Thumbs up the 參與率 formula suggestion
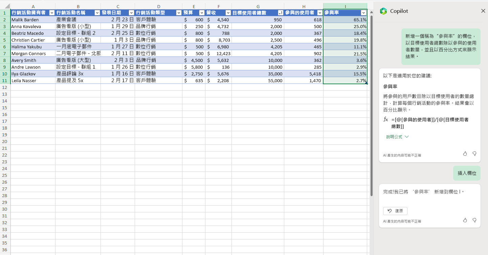Screen dimensions: 488x255 [465, 154]
